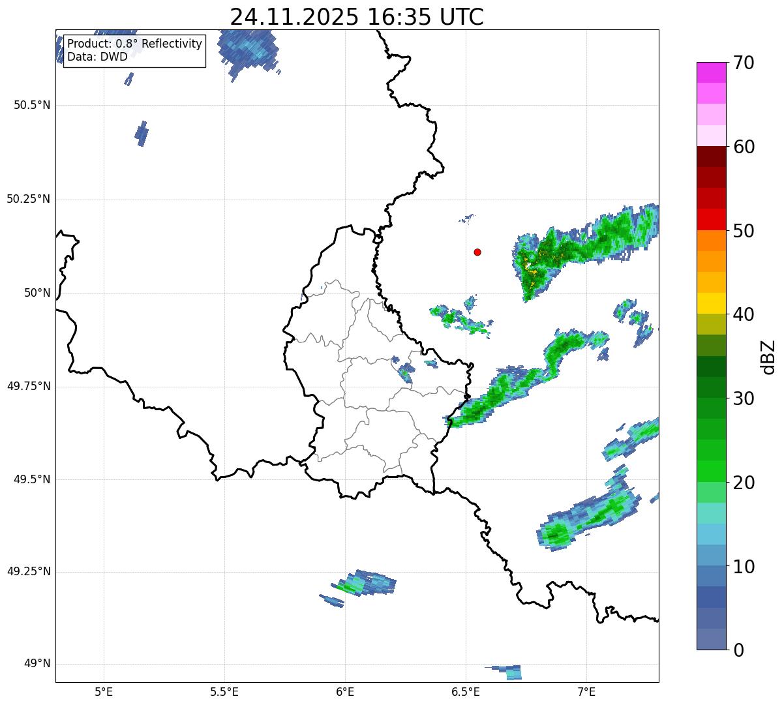This screenshot has width=784, height=705.
Task: Click 'Product: 0.8° Reflectivity' legend text
Action: tap(135, 44)
